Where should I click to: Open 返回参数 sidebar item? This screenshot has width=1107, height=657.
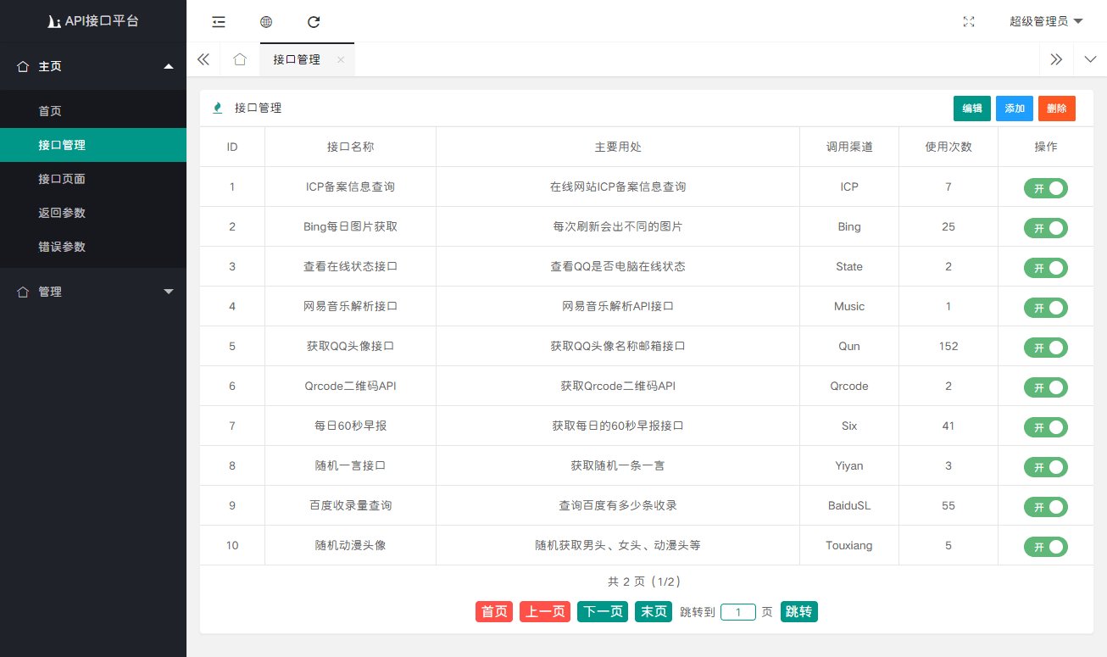tap(93, 213)
